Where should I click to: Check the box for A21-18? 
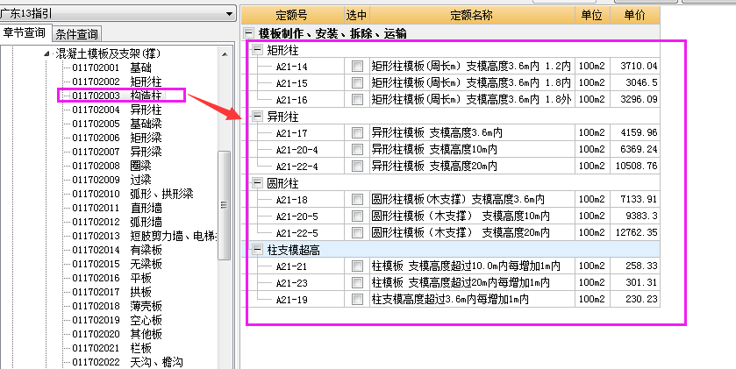click(x=357, y=200)
